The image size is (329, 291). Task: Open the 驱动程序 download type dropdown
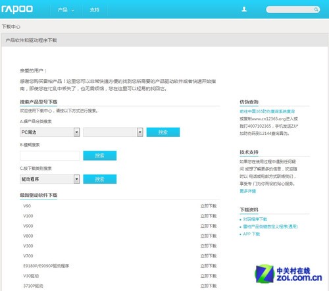(50, 179)
